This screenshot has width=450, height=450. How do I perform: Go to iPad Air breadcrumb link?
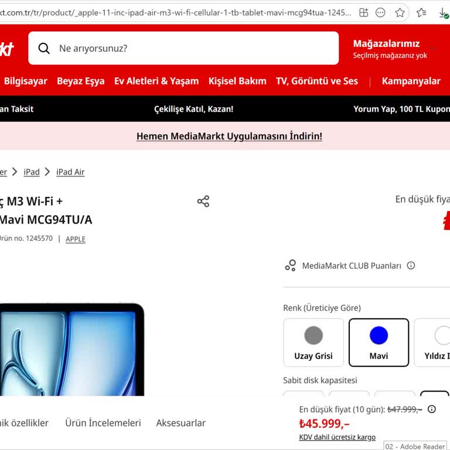click(70, 172)
